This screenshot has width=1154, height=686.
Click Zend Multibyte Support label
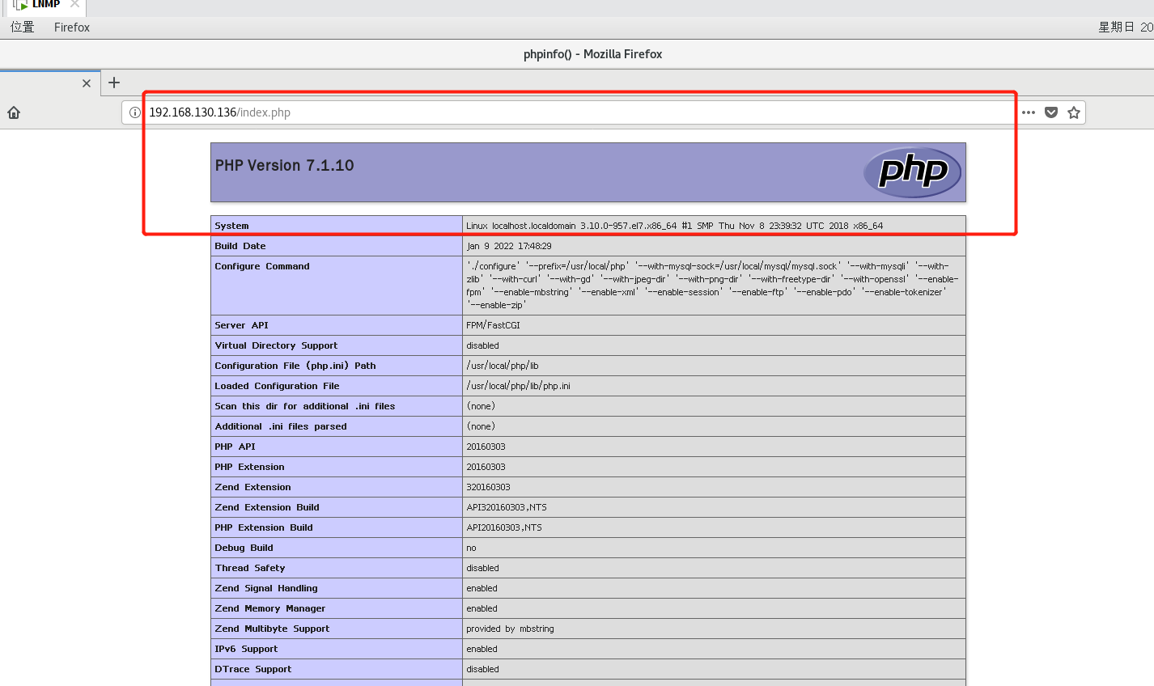tap(272, 629)
